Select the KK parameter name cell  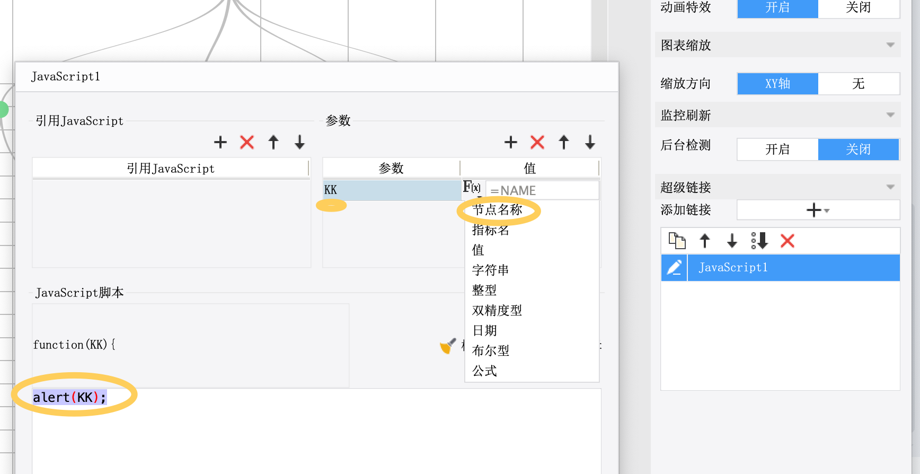pyautogui.click(x=392, y=190)
